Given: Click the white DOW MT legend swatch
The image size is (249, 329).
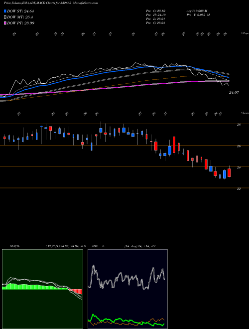Looking at the screenshot, I should click(x=5, y=17).
